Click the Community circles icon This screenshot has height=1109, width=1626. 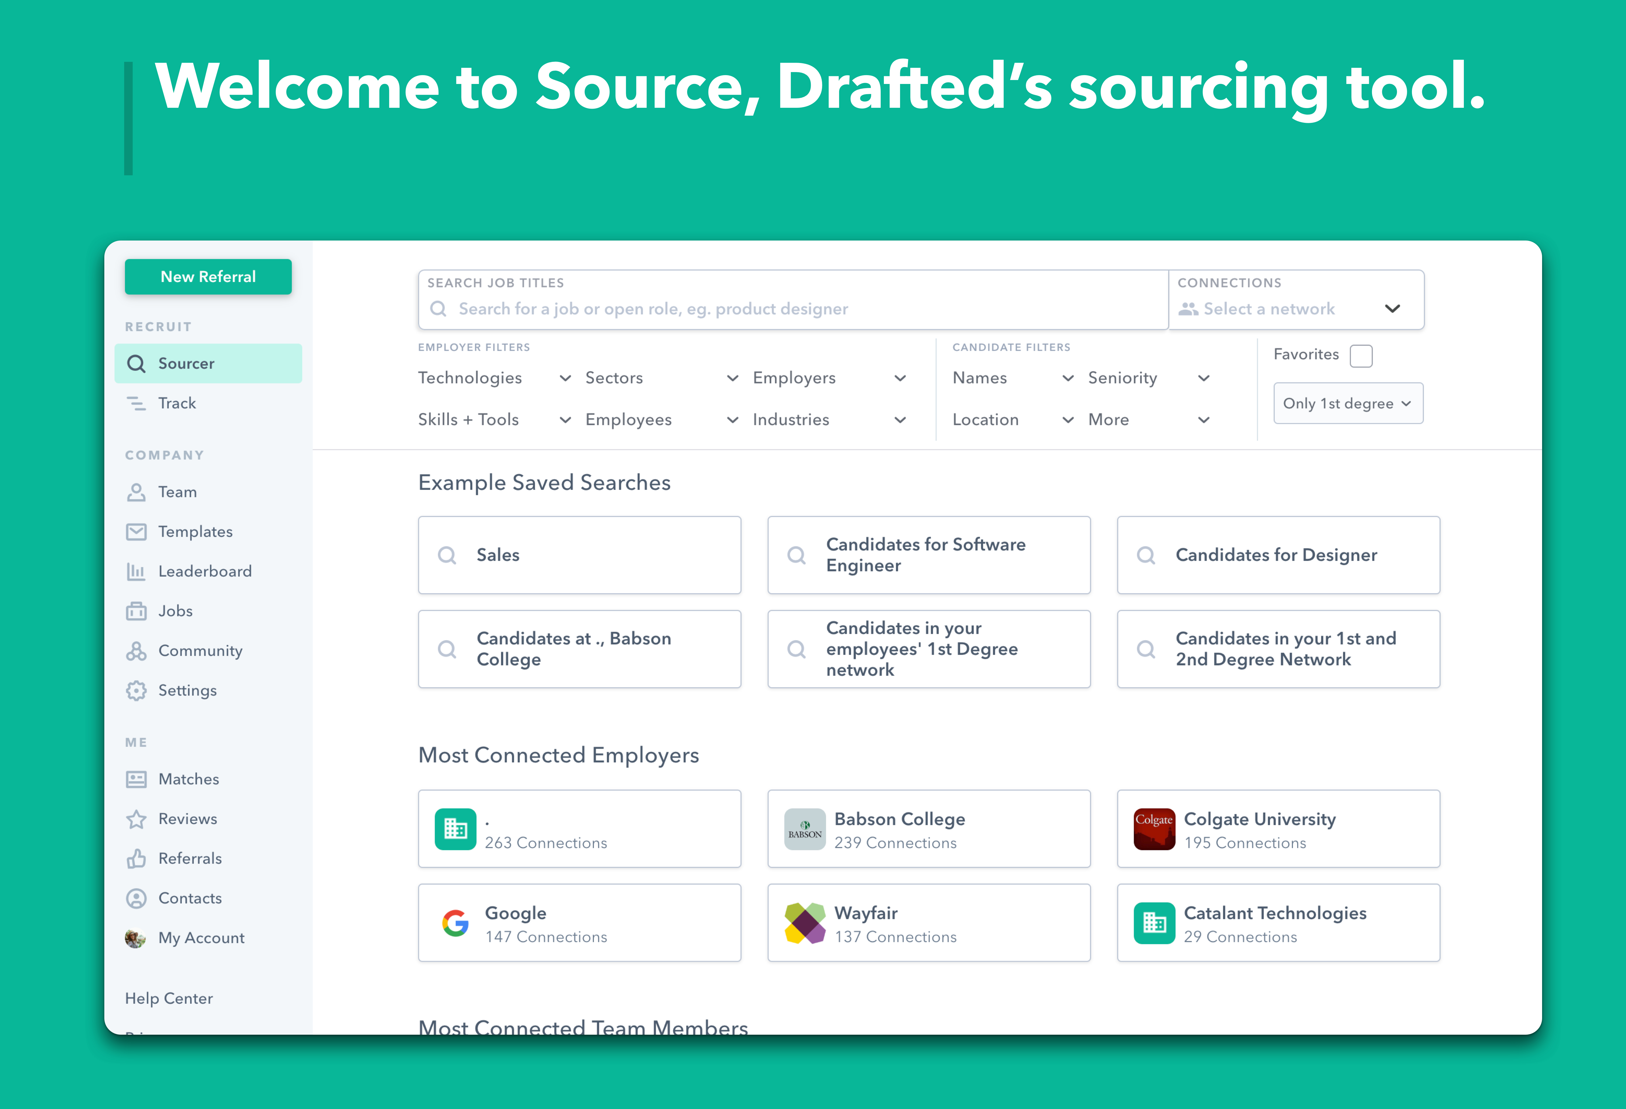(136, 651)
